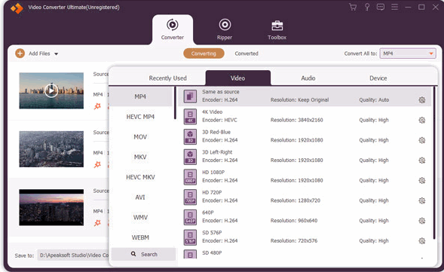The height and width of the screenshot is (272, 444).
Task: Open settings gear for SD 576P
Action: [422, 240]
